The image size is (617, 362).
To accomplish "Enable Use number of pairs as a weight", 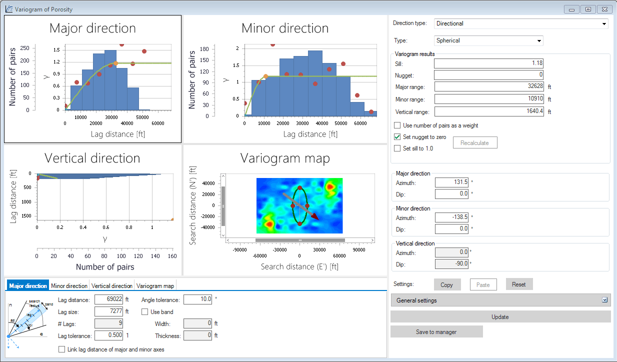I will 397,125.
